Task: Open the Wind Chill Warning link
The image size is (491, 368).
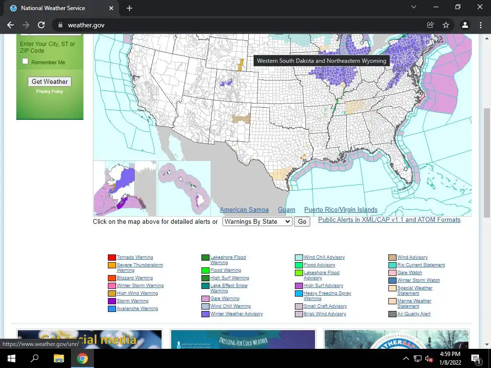Action: tap(230, 306)
